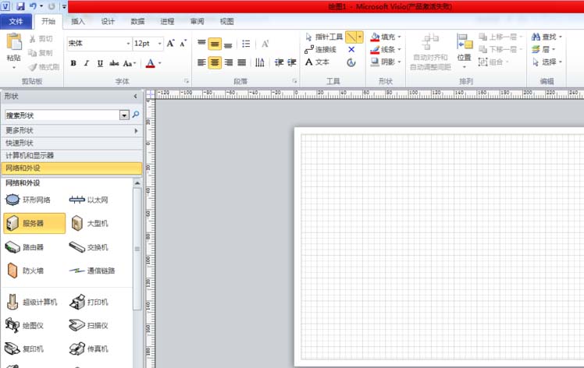
Task: Switch to the 插入 (Insert) tab
Action: coord(78,21)
